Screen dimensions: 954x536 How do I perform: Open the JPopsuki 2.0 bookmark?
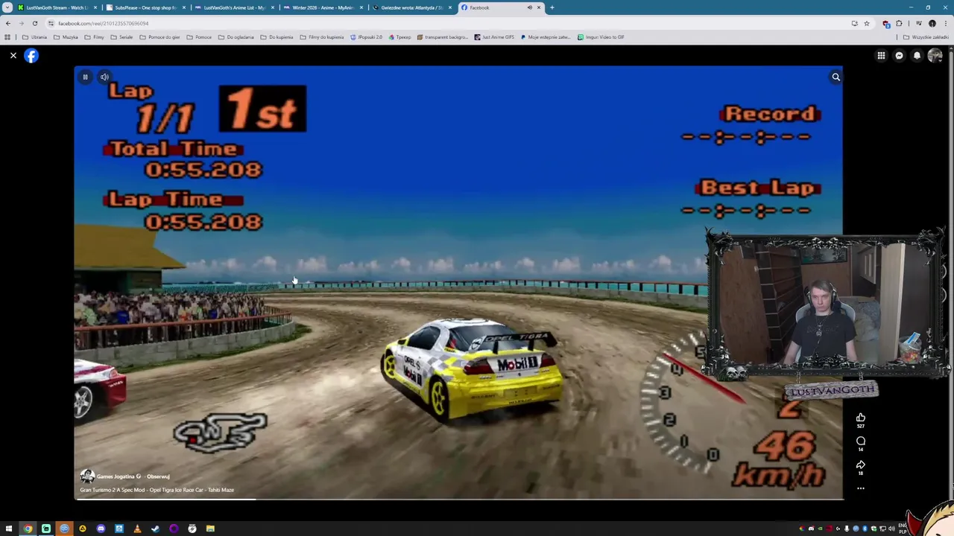[366, 37]
